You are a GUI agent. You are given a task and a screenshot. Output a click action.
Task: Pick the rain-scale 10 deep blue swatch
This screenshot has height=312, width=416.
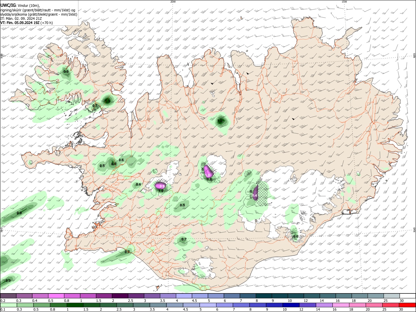coord(290,305)
